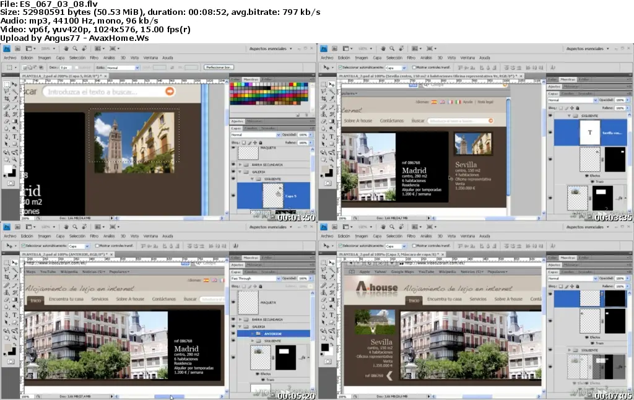Select Path Selection tool in 00:05:20 frame
Image resolution: width=634 pixels, height=400 pixels.
pyautogui.click(x=7, y=323)
